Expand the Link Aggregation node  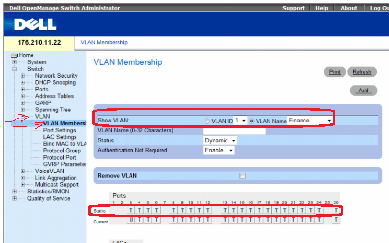[22, 178]
